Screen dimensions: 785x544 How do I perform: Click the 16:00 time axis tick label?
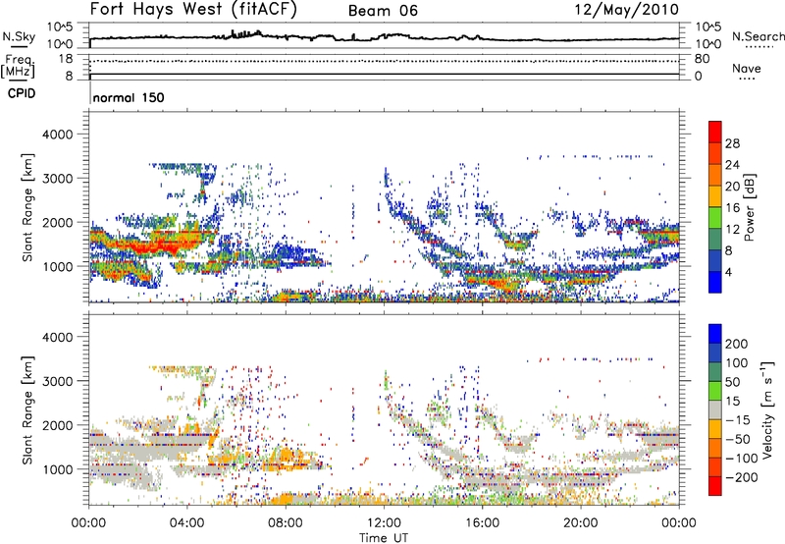point(482,523)
